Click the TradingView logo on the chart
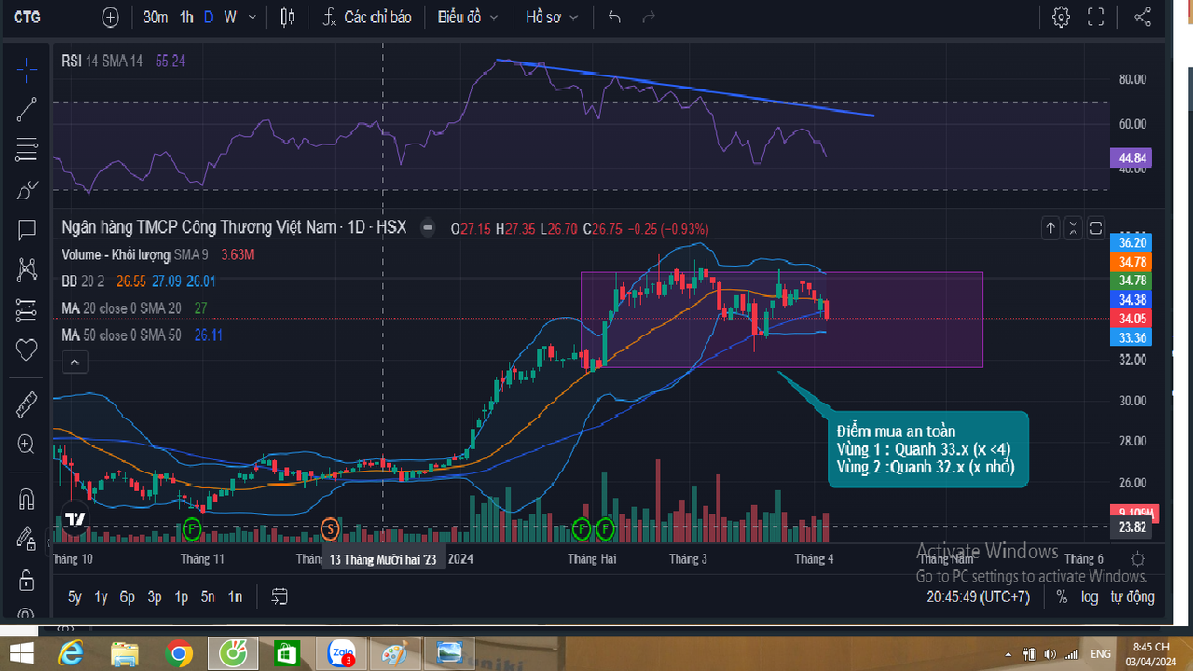The image size is (1193, 671). (x=75, y=519)
